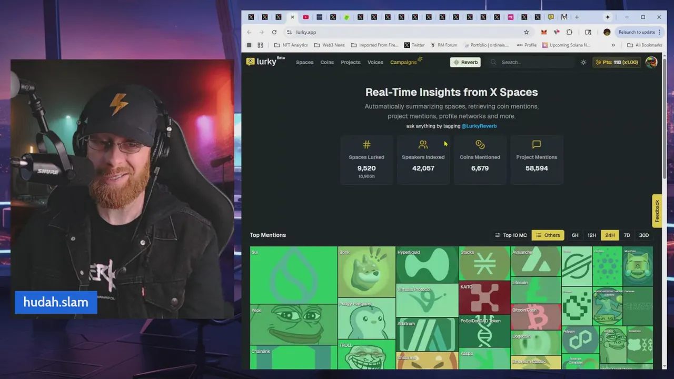Open the PoSciDonDAO Token tile

coord(484,331)
